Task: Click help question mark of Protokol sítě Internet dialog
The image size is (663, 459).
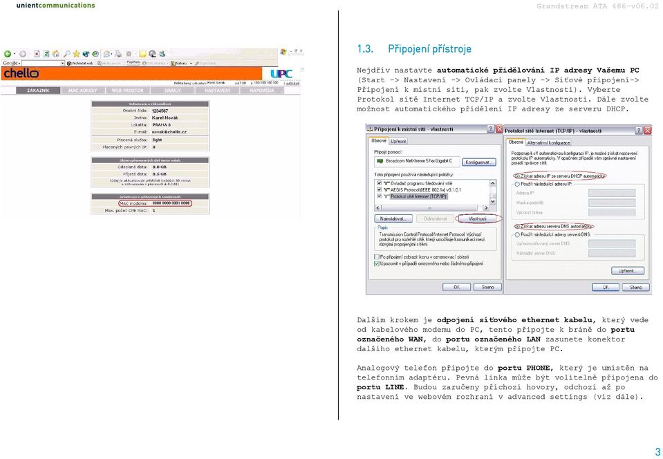Action: pos(639,131)
